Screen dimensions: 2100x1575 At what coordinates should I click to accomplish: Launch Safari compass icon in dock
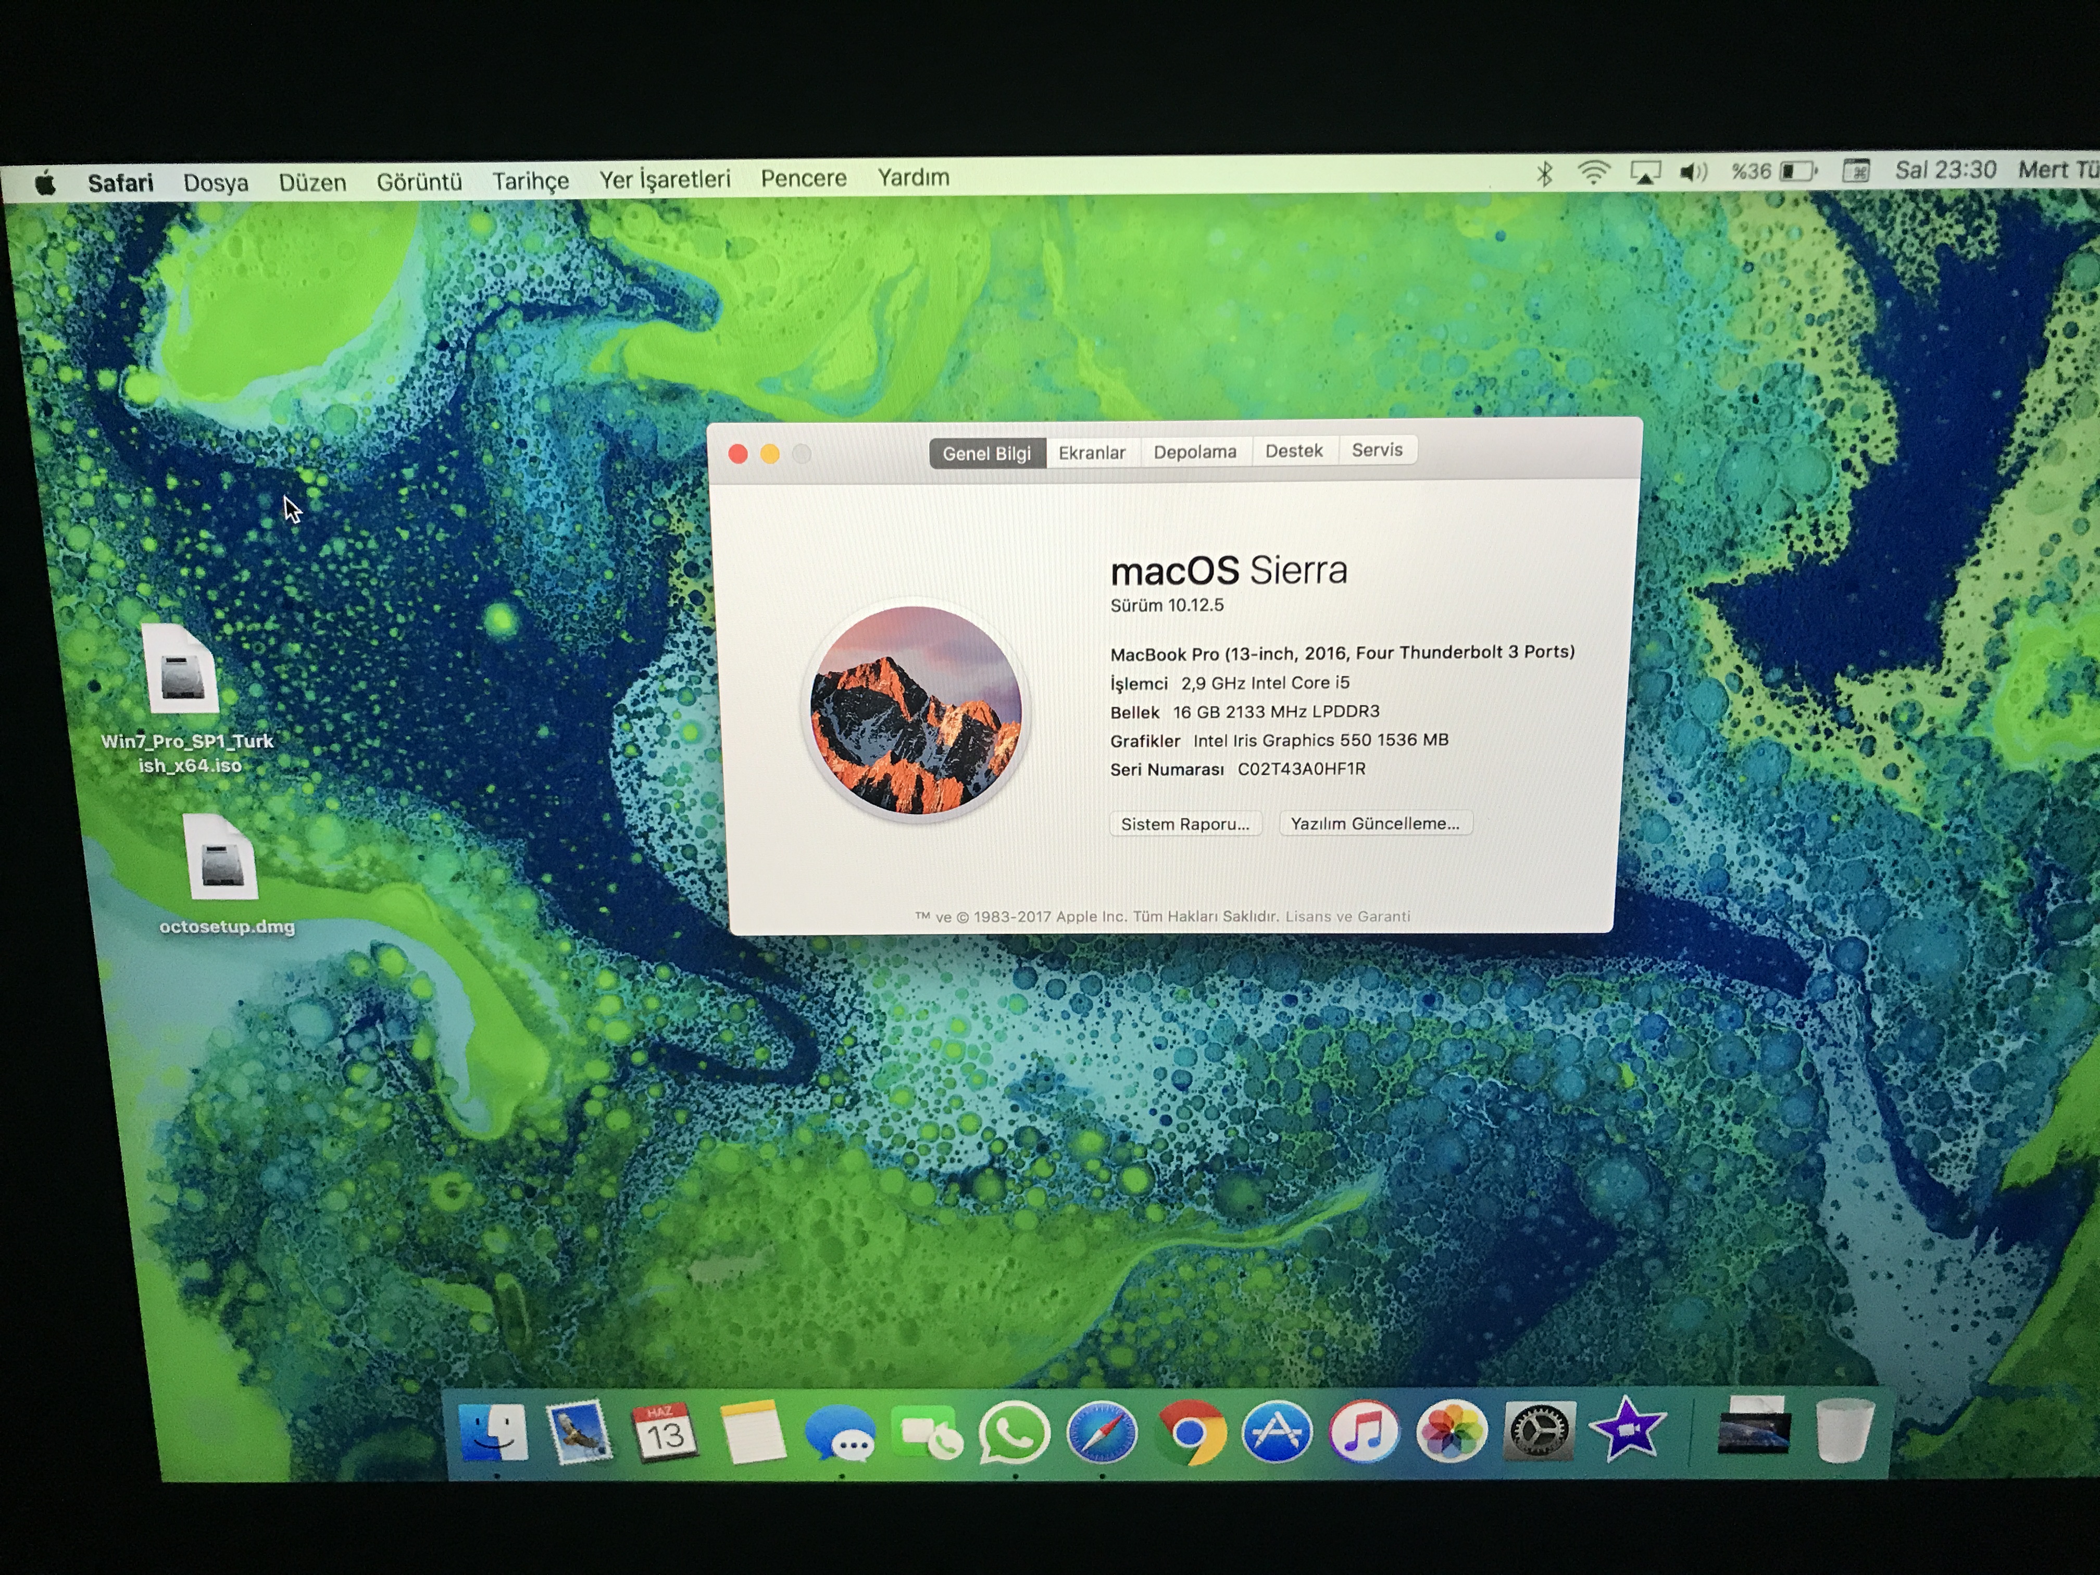pos(1102,1433)
